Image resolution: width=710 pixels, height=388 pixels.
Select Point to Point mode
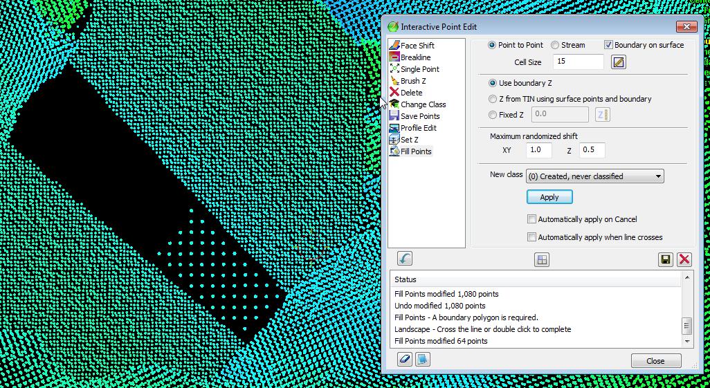tap(516, 45)
